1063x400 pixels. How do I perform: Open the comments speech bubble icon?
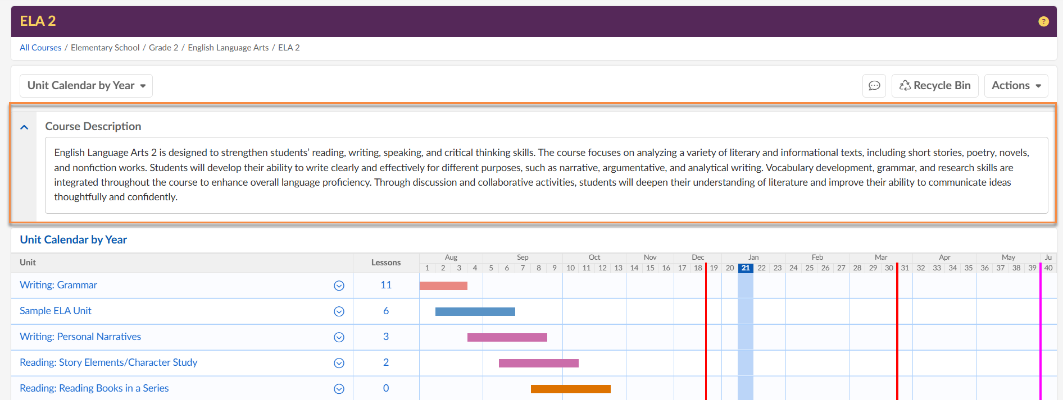coord(874,86)
